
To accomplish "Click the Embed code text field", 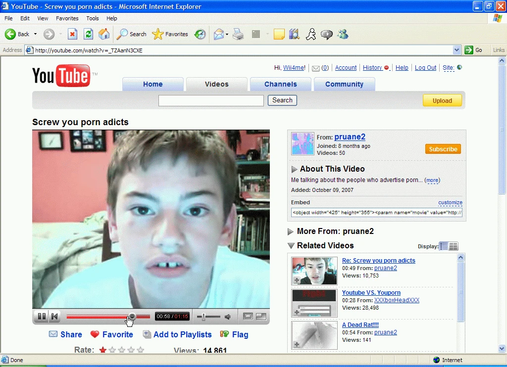I will click(x=377, y=212).
